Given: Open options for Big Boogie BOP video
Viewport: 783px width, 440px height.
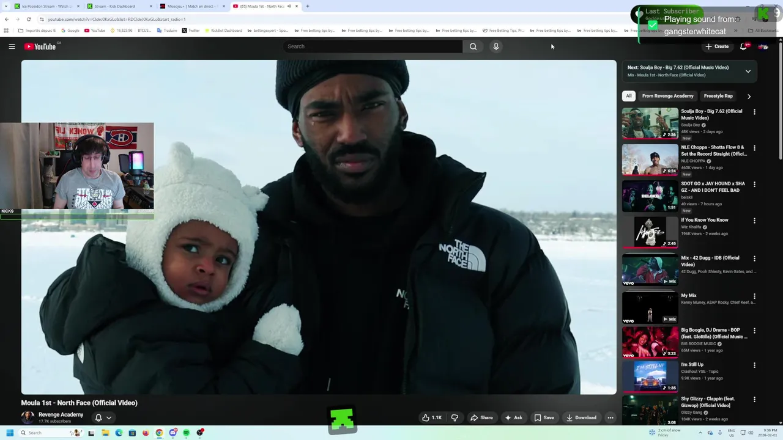Looking at the screenshot, I should (x=754, y=331).
